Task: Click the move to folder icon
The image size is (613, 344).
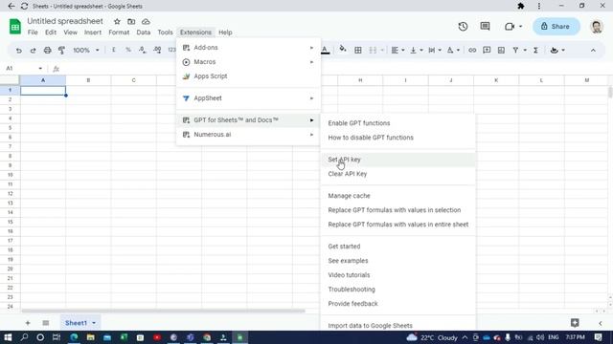Action: (131, 21)
